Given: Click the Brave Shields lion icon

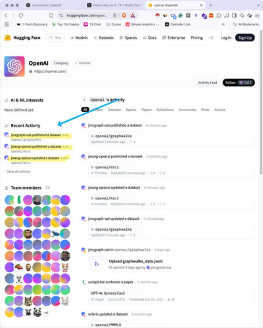Looking at the screenshot, I should coord(124,15).
